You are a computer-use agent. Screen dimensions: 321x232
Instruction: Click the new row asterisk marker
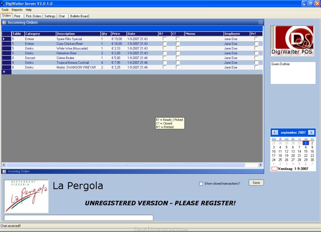click(4, 72)
